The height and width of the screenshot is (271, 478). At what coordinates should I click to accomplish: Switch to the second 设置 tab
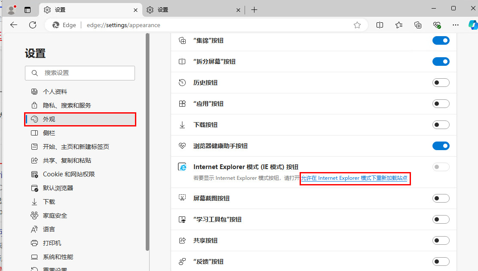pyautogui.click(x=193, y=10)
